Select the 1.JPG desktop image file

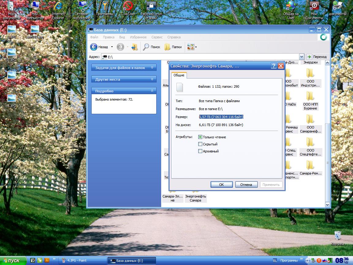coord(12,30)
